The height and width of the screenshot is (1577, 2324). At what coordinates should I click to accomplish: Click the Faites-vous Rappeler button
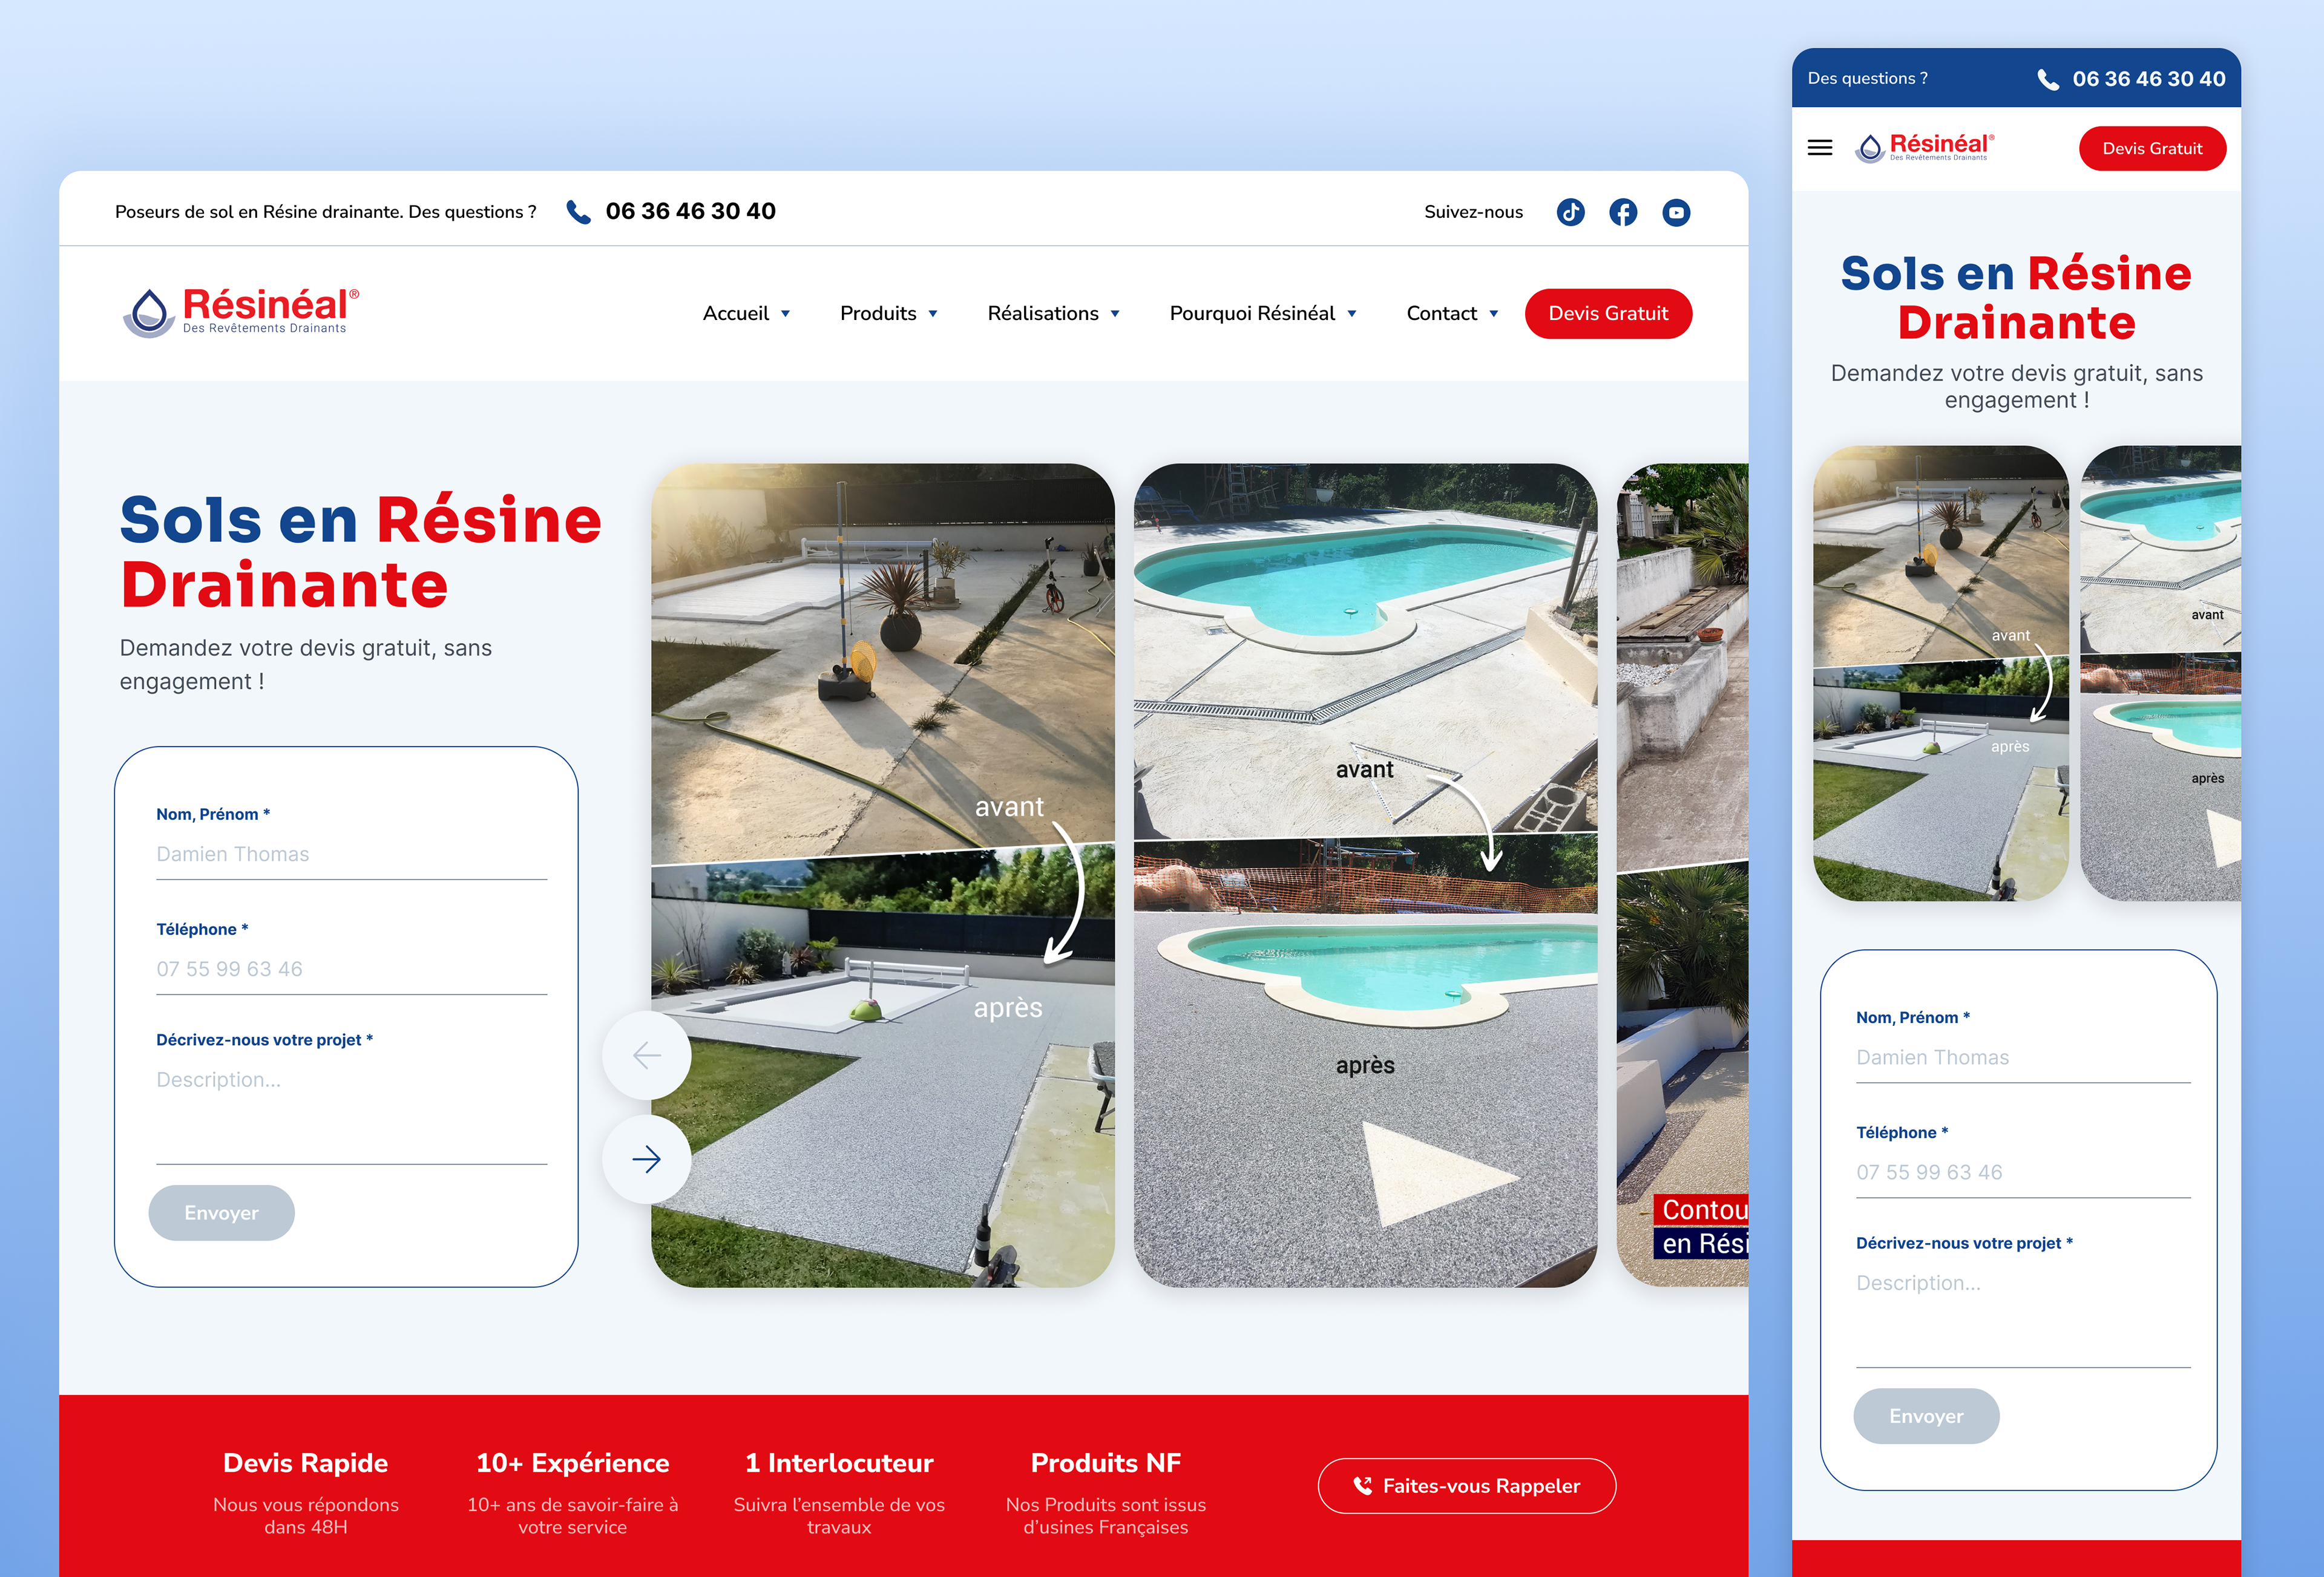[1467, 1486]
